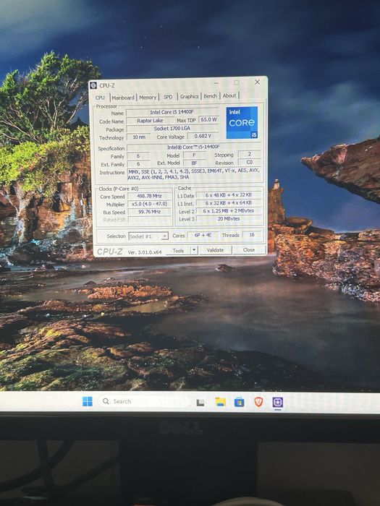Click the Intel Core i5 logo

[x=242, y=123]
